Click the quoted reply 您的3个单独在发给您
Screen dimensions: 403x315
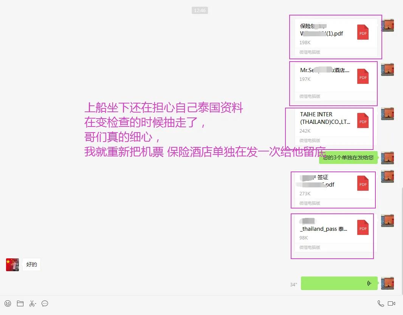coord(348,157)
